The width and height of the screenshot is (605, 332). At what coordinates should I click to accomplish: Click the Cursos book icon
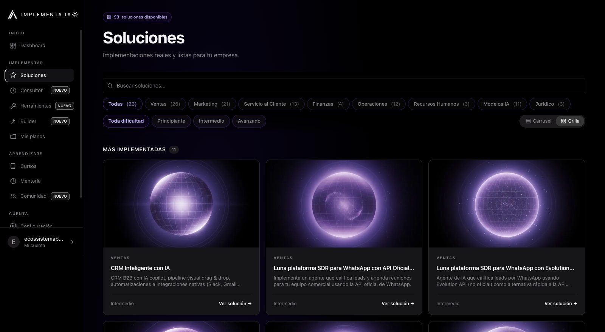13,166
